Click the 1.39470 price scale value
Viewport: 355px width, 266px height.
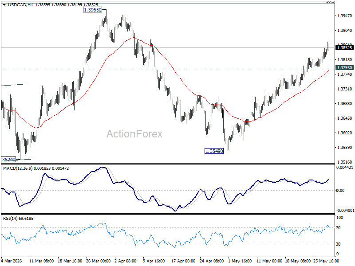pyautogui.click(x=345, y=16)
